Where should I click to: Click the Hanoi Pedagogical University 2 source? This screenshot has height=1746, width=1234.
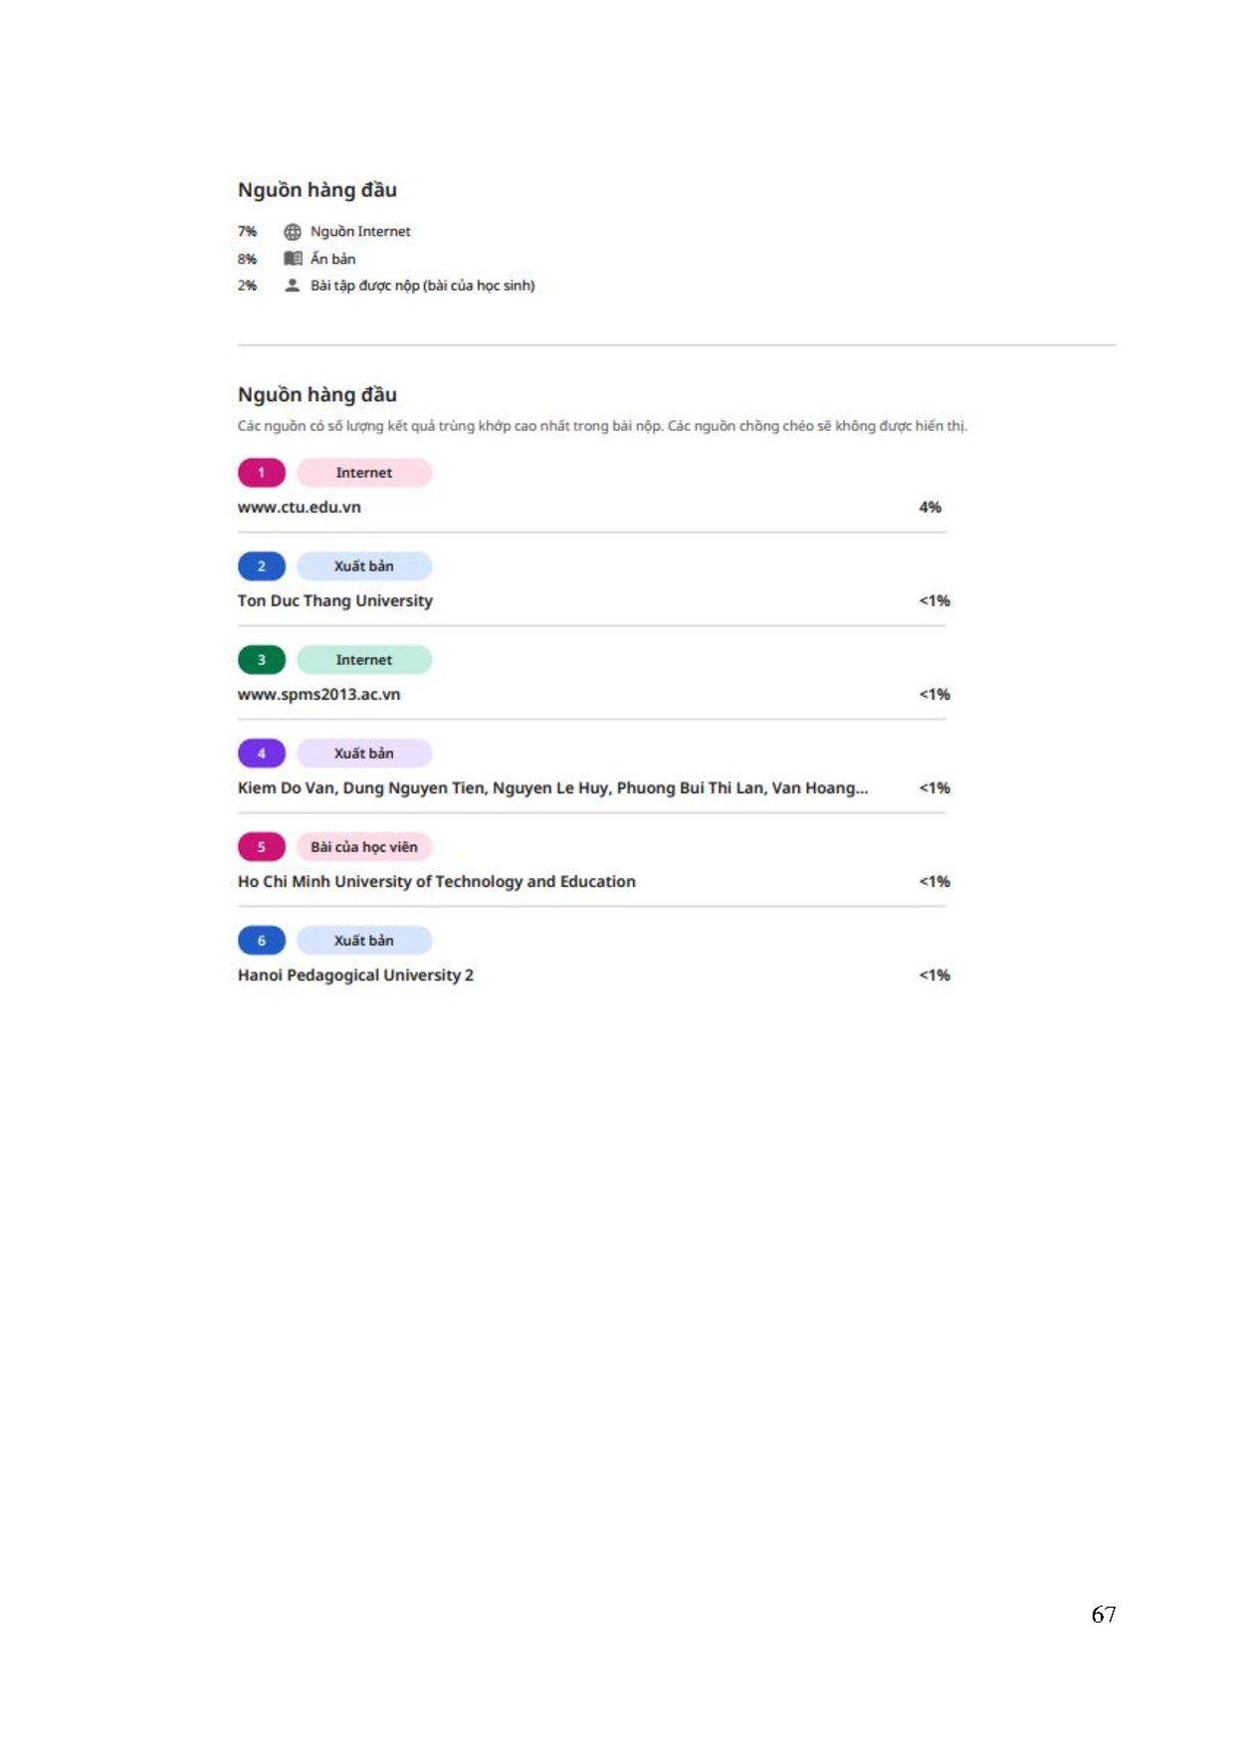(355, 976)
